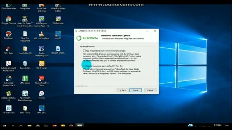Select videopadrefset (1) icon
Screen dimensions: 232x130
click(x=9, y=96)
